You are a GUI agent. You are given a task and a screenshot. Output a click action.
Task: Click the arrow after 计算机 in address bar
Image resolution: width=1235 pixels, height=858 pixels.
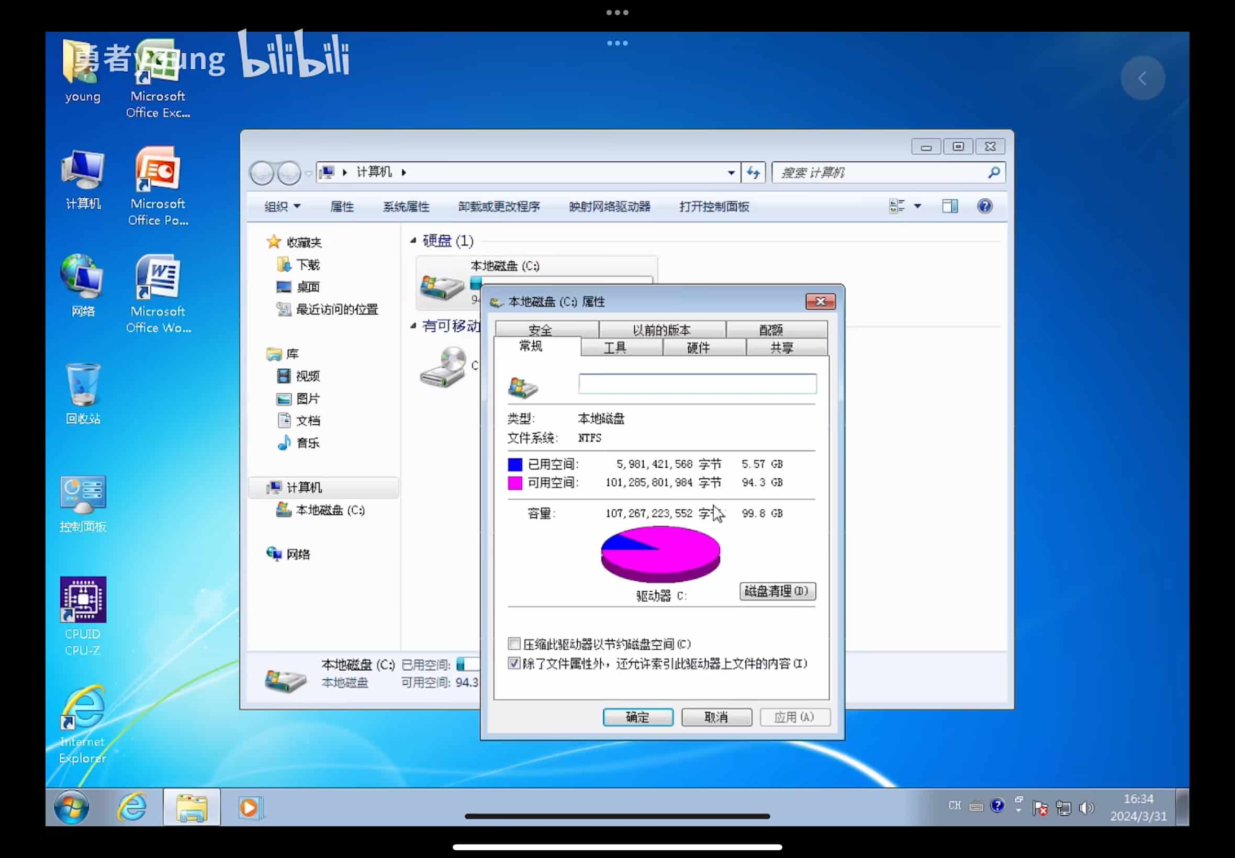pyautogui.click(x=404, y=173)
